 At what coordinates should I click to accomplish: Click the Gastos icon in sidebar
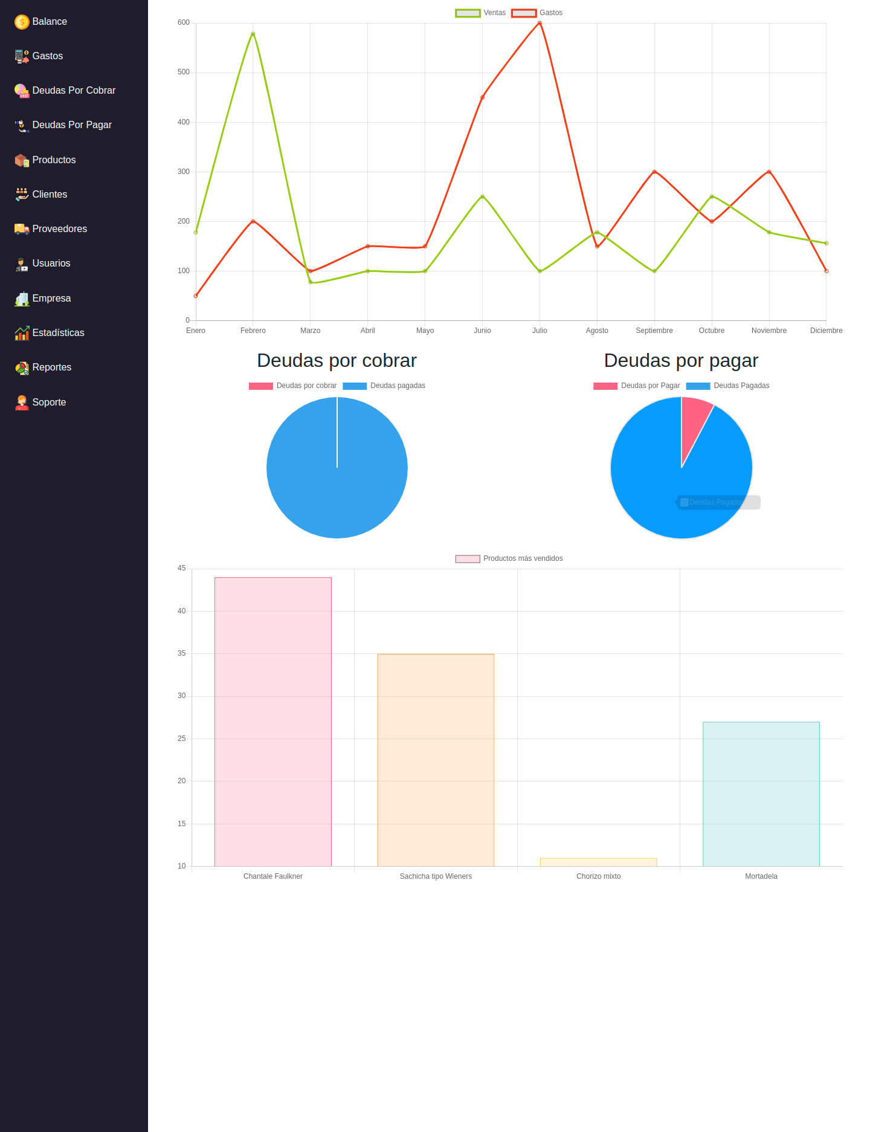pos(22,56)
